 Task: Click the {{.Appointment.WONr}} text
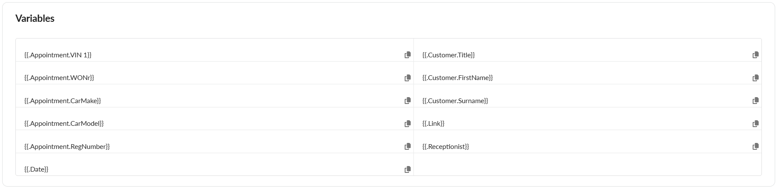pyautogui.click(x=59, y=78)
